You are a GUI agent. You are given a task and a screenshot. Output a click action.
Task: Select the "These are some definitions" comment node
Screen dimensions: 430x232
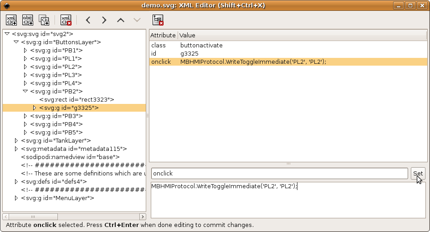pos(83,174)
